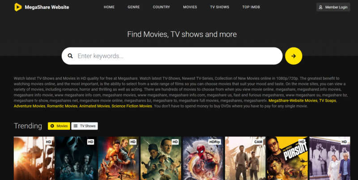The height and width of the screenshot is (180, 358).
Task: Open the MegaShare-Website Movies link
Action: click(293, 100)
